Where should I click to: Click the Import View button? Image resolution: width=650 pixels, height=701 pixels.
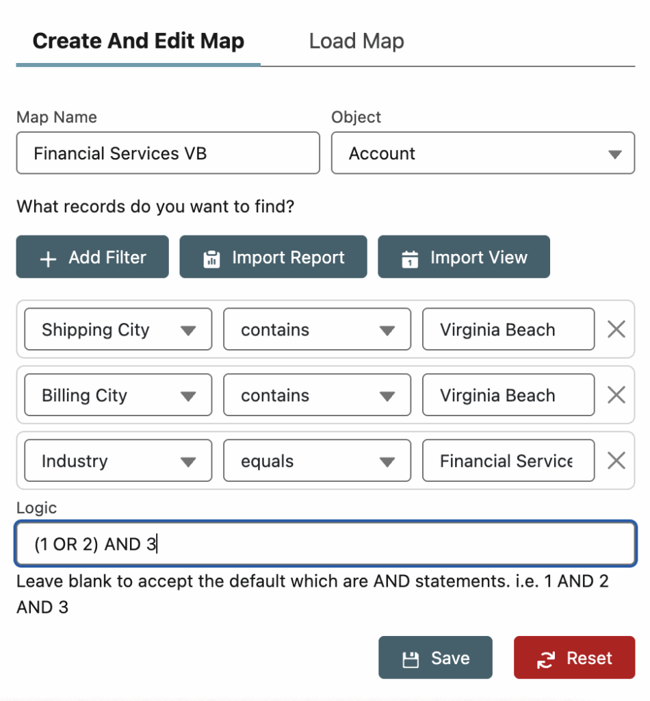463,257
